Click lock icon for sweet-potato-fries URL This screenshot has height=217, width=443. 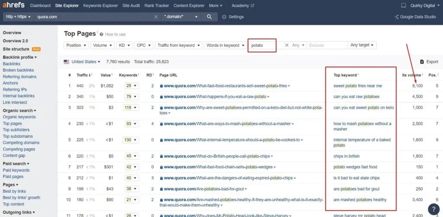(x=161, y=86)
